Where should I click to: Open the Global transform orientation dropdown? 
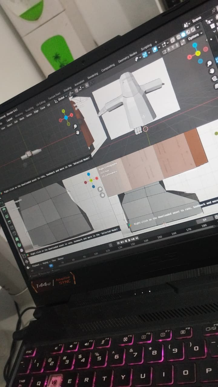[61, 98]
